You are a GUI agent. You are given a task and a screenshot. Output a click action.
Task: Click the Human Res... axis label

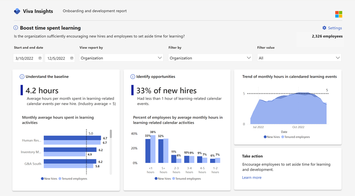pyautogui.click(x=32, y=140)
